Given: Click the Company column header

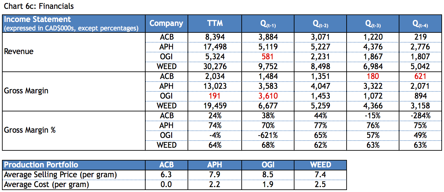Looking at the screenshot, I should click(166, 23).
